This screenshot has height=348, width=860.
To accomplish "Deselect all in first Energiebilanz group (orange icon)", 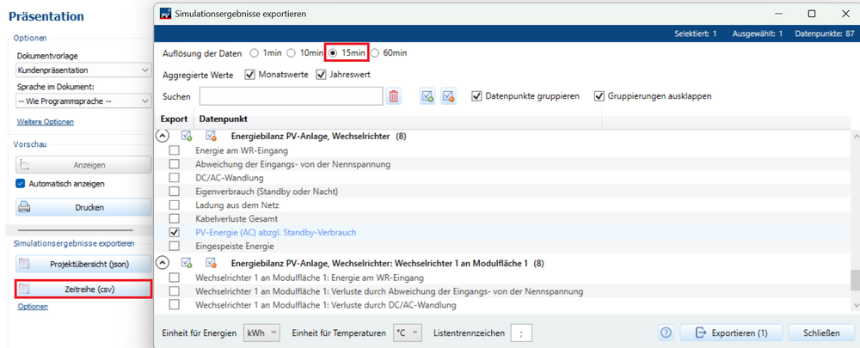I will pyautogui.click(x=211, y=136).
